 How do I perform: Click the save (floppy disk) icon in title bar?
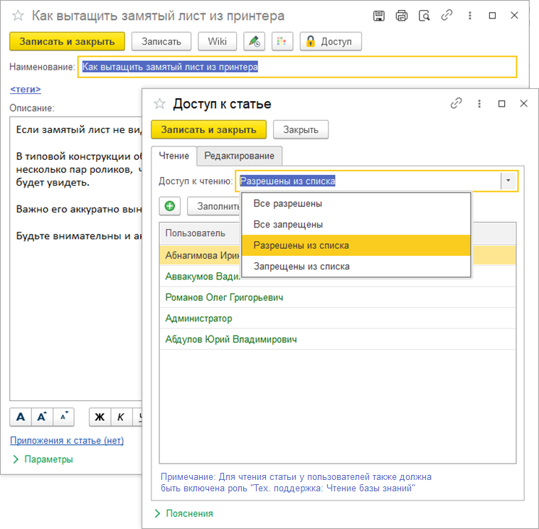[379, 16]
